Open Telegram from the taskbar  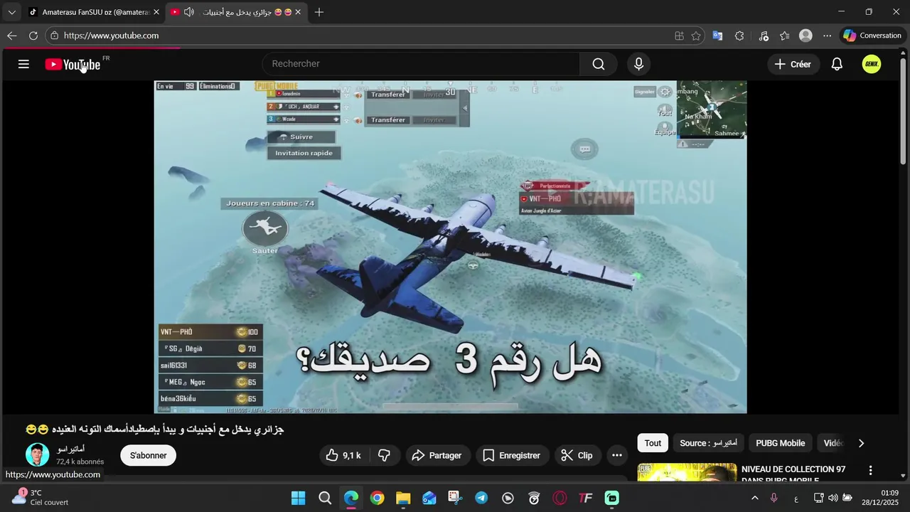pyautogui.click(x=481, y=498)
